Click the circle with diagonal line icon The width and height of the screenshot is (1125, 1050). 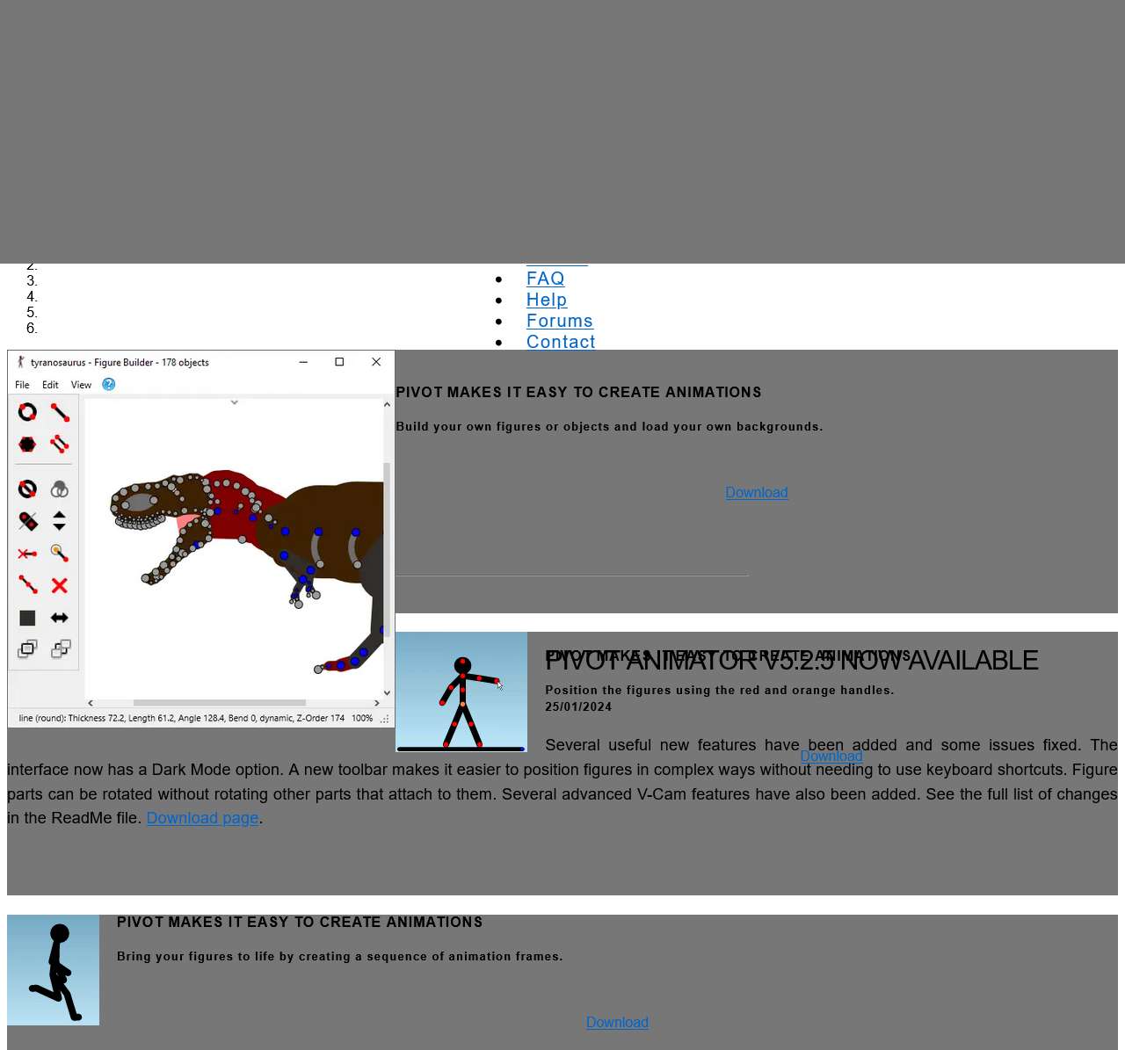pyautogui.click(x=27, y=489)
